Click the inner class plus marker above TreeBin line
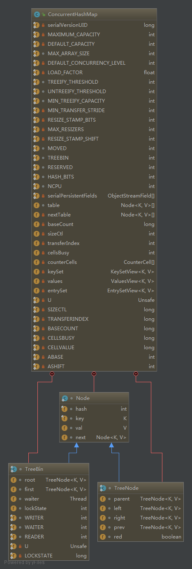Image resolution: width=192 pixels, height=569 pixels. [x=52, y=374]
